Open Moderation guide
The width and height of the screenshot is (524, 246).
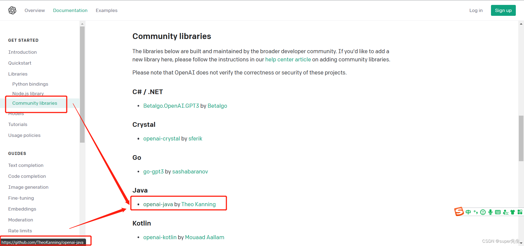[x=20, y=220]
